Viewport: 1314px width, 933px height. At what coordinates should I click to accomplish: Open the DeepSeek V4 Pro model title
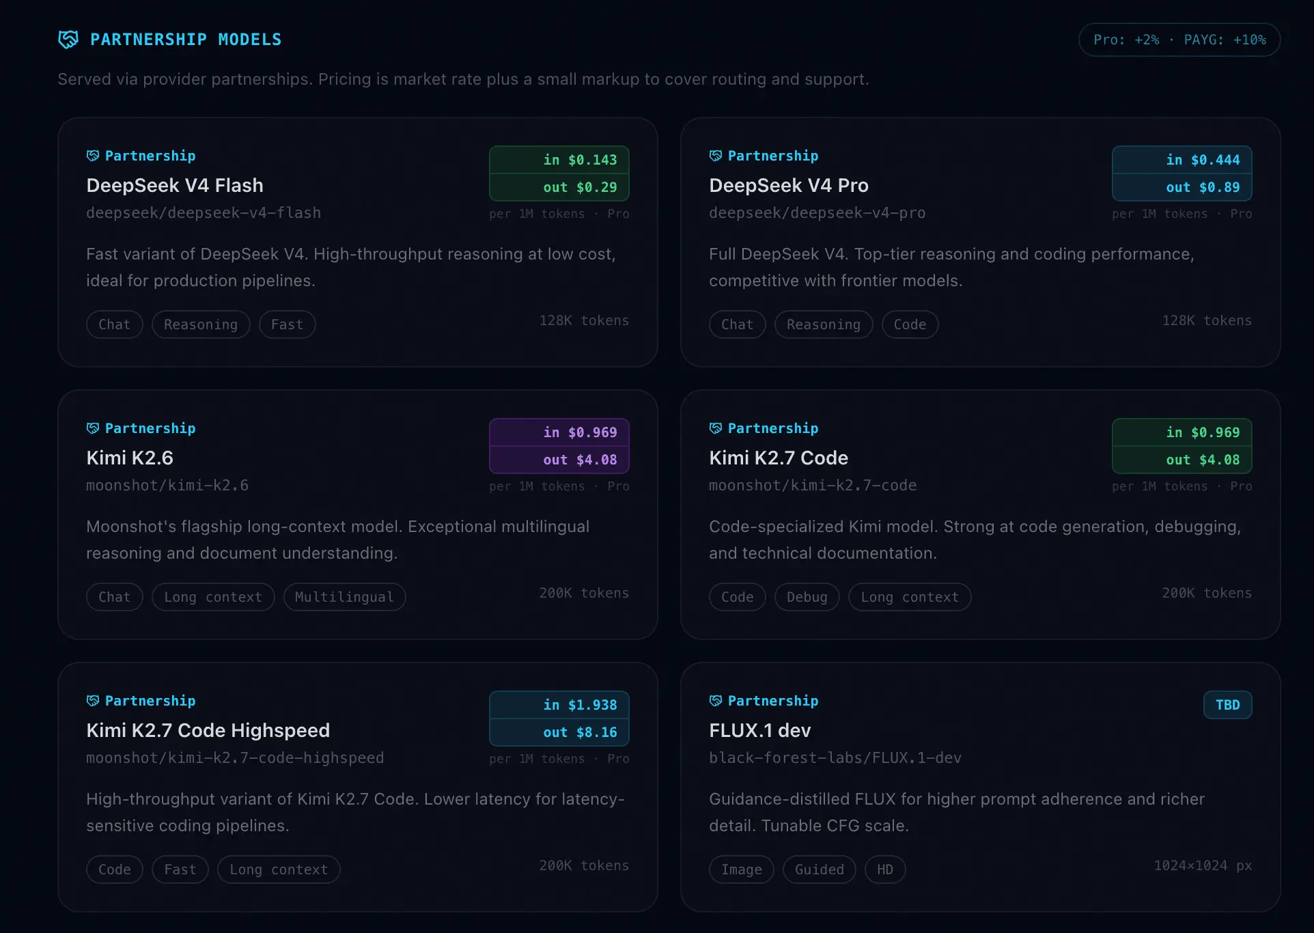789,185
